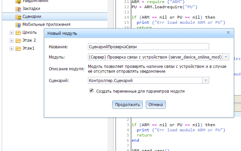241x151 pixels.
Task: Click the Этаж1 folder icon
Action: coord(18,49)
